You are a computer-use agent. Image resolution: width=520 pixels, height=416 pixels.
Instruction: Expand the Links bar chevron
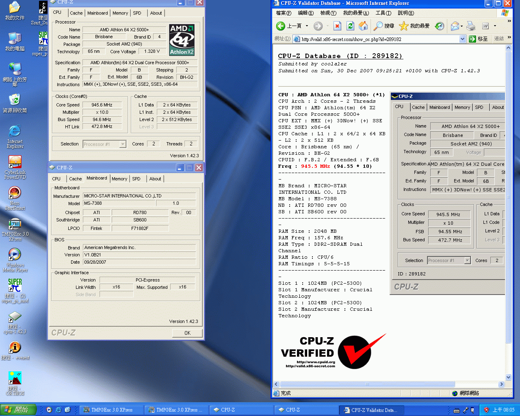click(x=509, y=38)
